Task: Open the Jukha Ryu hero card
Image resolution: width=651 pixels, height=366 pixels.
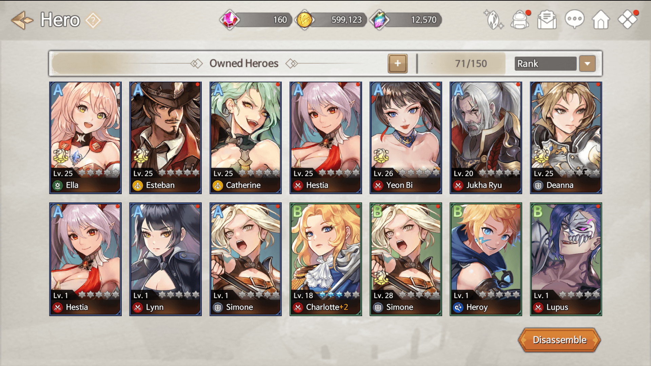Action: point(486,138)
